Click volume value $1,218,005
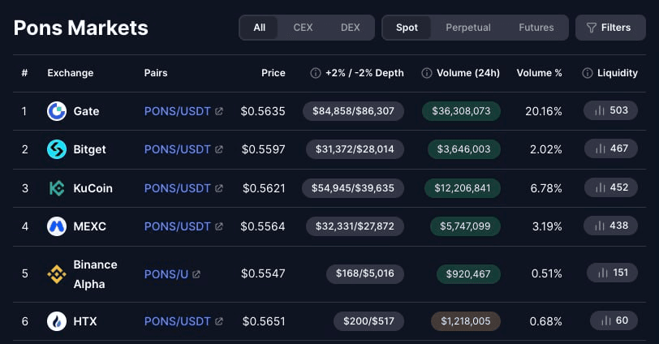The height and width of the screenshot is (344, 659). point(466,321)
